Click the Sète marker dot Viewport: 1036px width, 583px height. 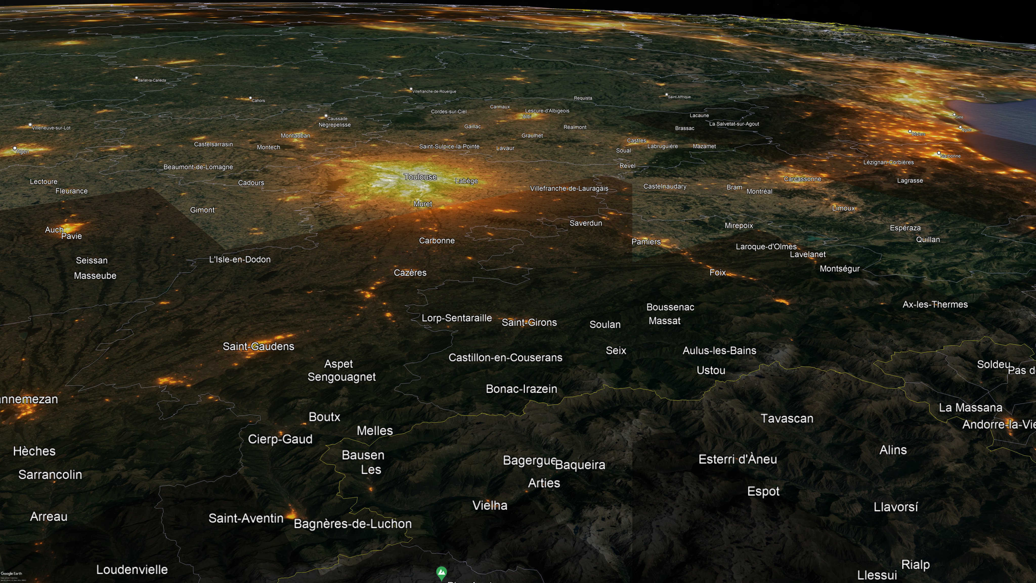point(954,115)
